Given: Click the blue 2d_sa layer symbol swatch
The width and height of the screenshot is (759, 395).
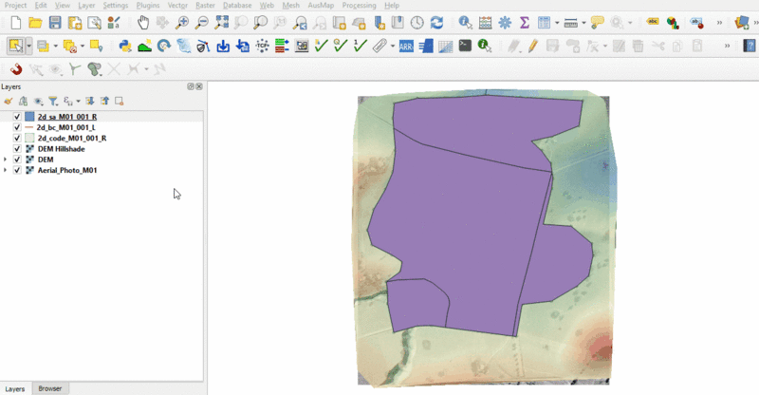Looking at the screenshot, I should tap(28, 117).
